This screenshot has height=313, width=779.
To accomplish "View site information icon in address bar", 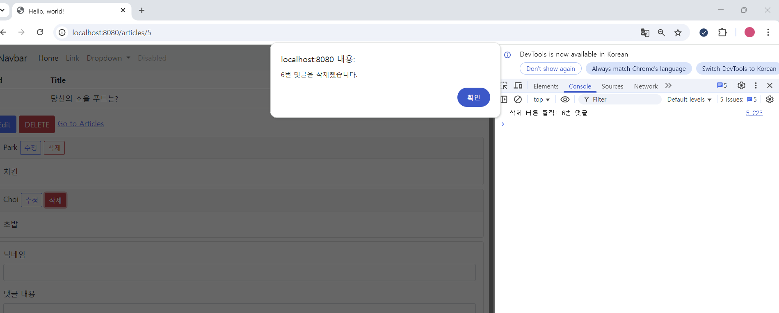I will [62, 32].
